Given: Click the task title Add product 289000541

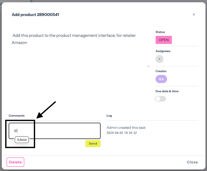Looking at the screenshot, I should (x=35, y=15).
